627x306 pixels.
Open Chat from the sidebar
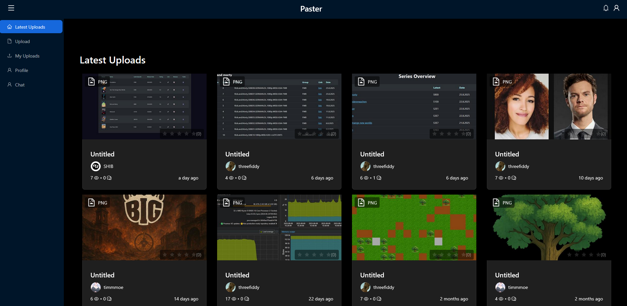click(x=20, y=85)
